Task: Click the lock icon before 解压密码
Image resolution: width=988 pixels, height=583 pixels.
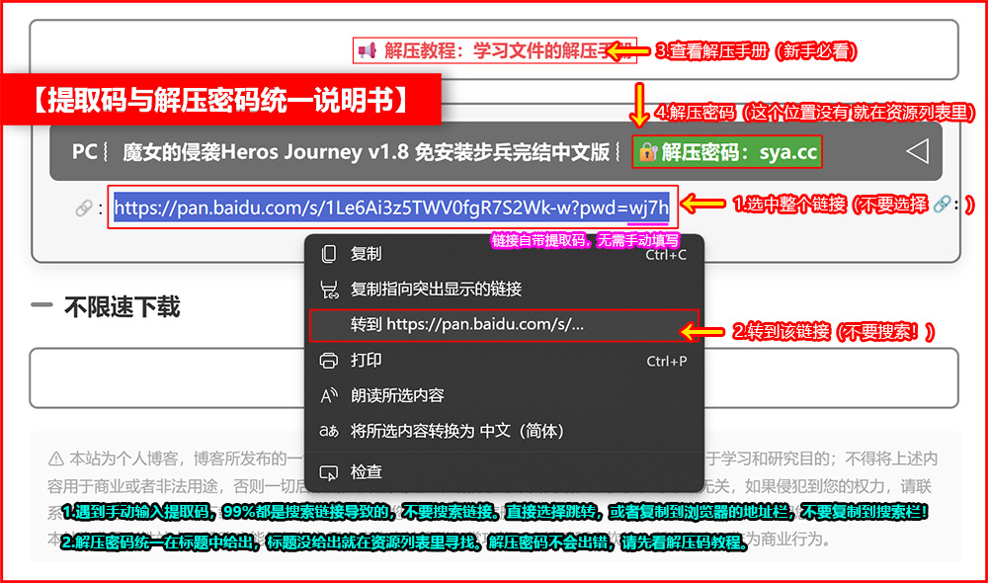Action: [x=647, y=152]
